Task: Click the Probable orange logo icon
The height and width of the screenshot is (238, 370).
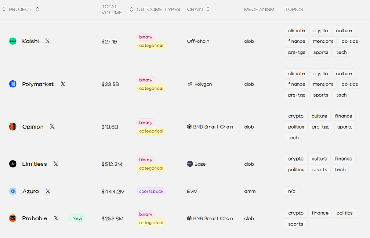Action: pos(13,218)
